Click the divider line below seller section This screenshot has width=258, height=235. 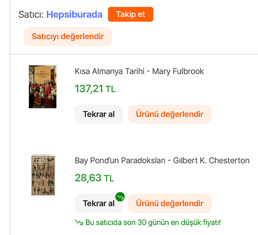point(134,54)
